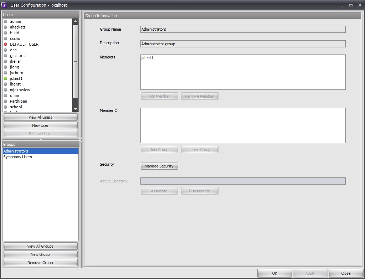
Task: Maximize the User Configuration window
Action: [x=351, y=5]
